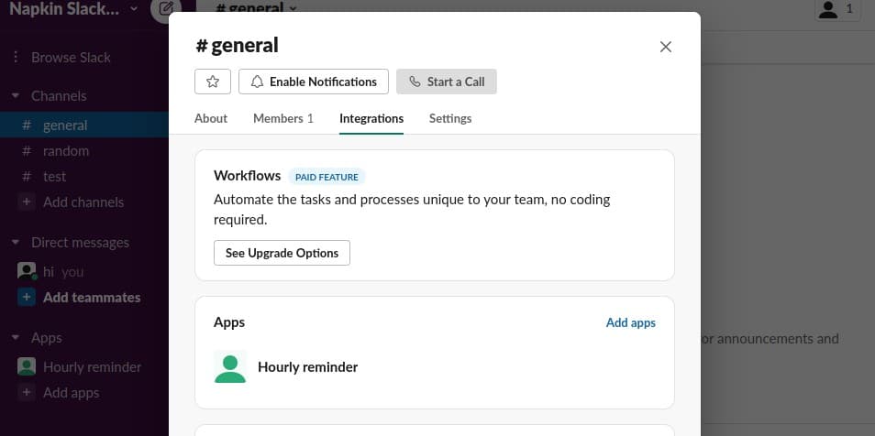The width and height of the screenshot is (875, 436).
Task: Click the Workflows heading
Action: point(248,176)
